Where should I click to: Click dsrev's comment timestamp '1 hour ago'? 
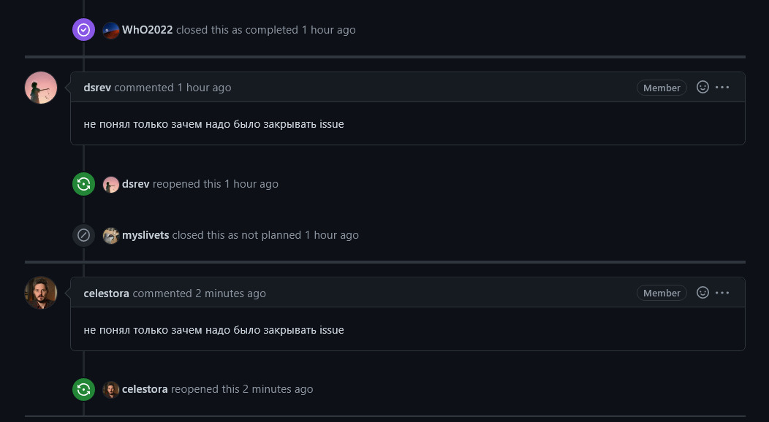[x=204, y=88]
